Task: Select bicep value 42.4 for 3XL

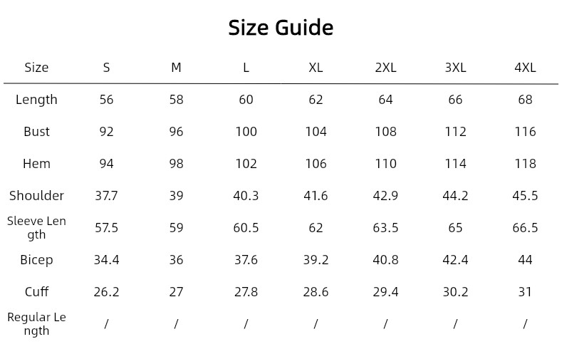Action: (455, 260)
